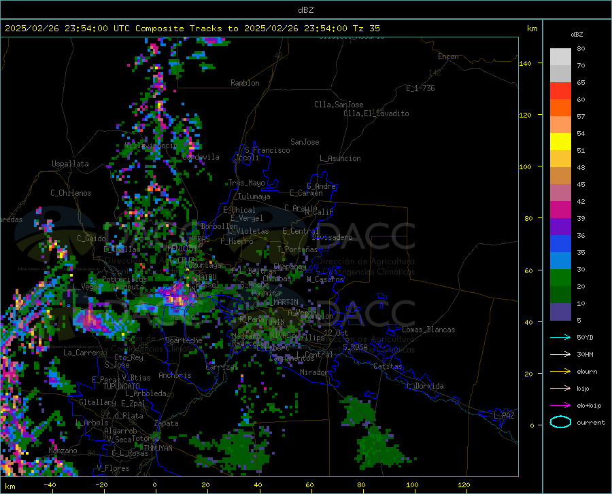The height and width of the screenshot is (494, 612).
Task: Select the royal blue 35-36 dBZ swatch
Action: [560, 244]
